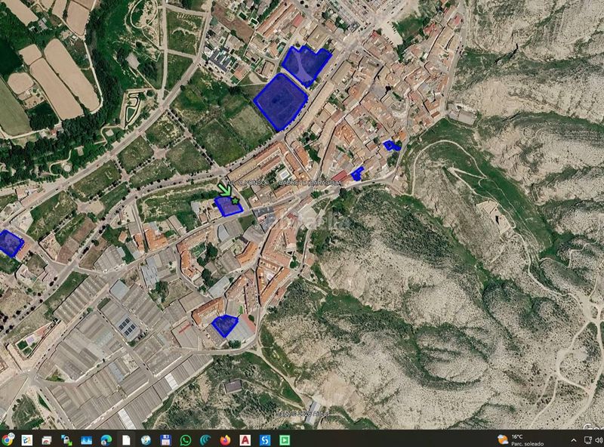Open the weather widget showing 16°C
This screenshot has width=604, height=447.
(521, 439)
